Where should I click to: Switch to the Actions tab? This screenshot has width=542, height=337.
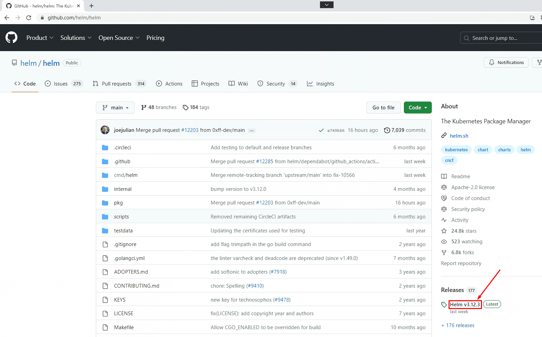(169, 84)
